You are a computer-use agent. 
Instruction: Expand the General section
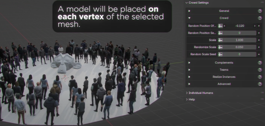pyautogui.click(x=189, y=11)
